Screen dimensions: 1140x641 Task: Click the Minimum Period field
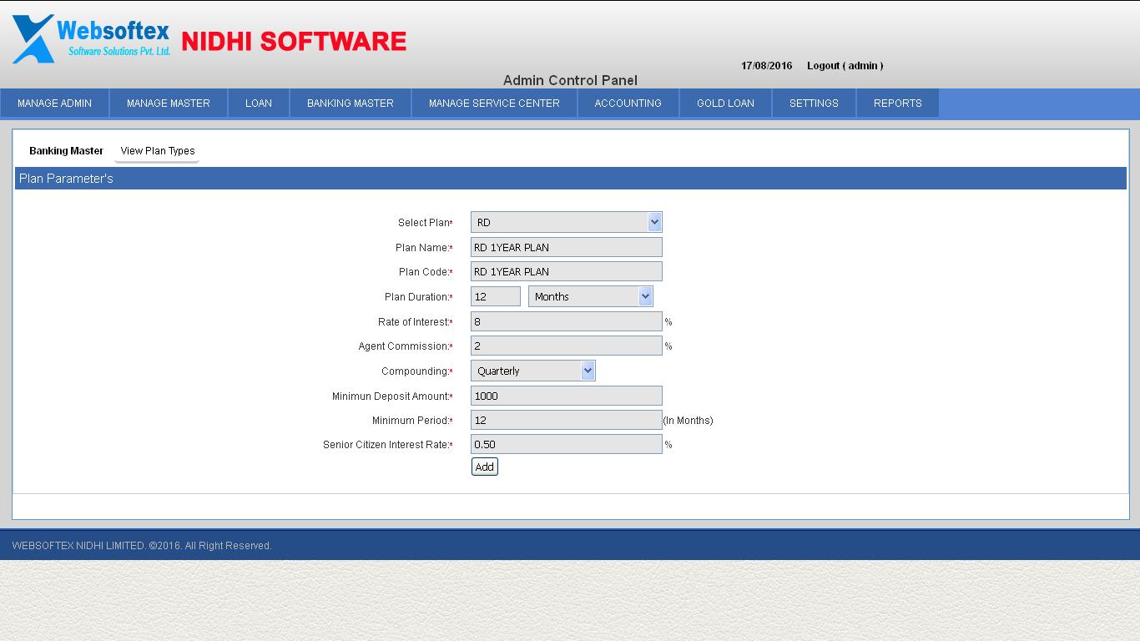pos(567,420)
